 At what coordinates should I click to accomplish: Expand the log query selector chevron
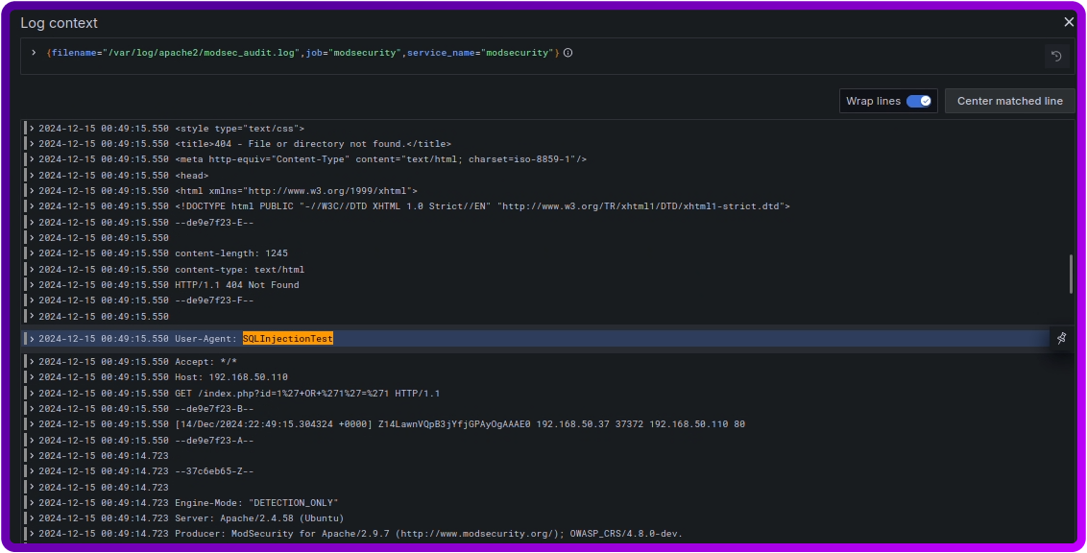coord(34,53)
